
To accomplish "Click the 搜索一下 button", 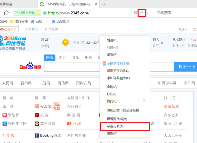I will [x=186, y=67].
